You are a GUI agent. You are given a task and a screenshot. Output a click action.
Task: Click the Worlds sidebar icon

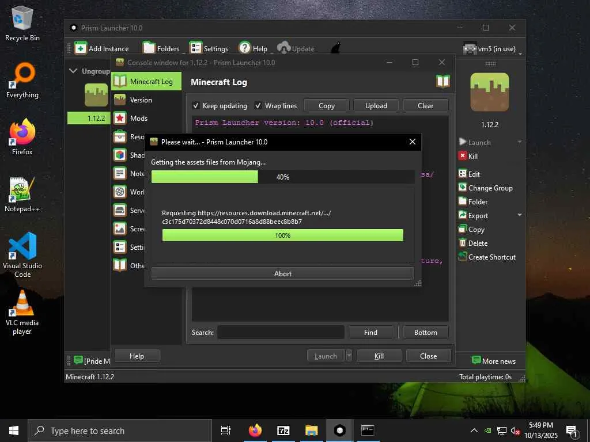coord(120,192)
